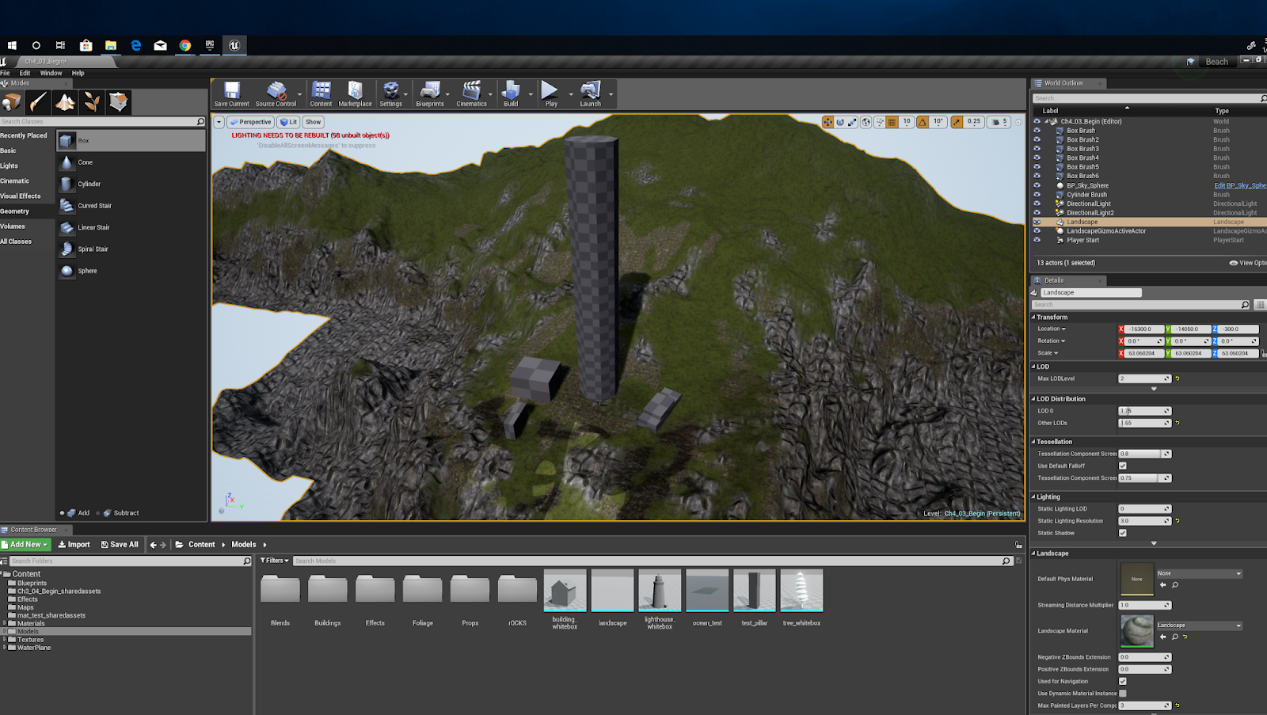1267x715 pixels.
Task: Open the Marketplace toolbar icon
Action: [355, 93]
